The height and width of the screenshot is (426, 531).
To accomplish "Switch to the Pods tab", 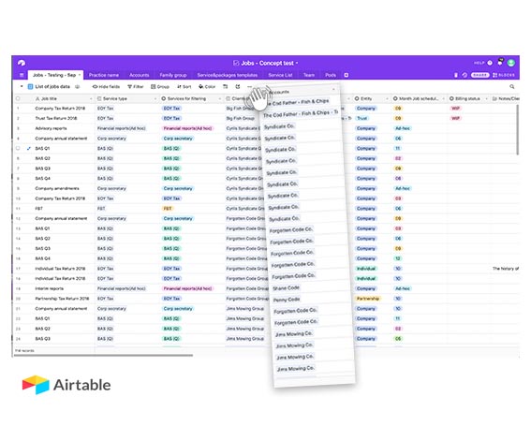I will tap(331, 75).
